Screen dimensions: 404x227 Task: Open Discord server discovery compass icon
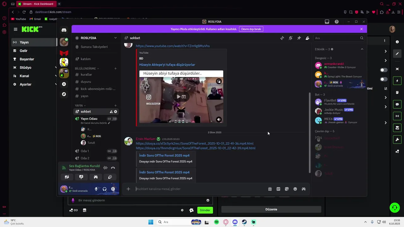64,94
